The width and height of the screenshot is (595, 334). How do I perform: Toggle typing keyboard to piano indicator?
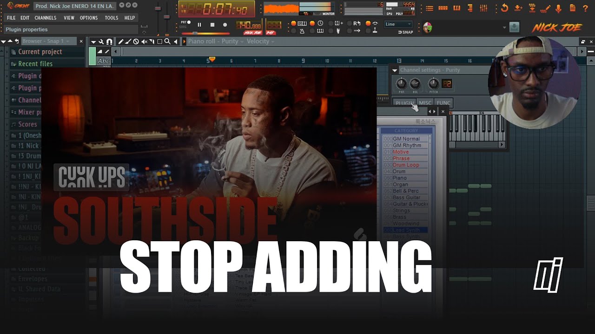click(293, 23)
